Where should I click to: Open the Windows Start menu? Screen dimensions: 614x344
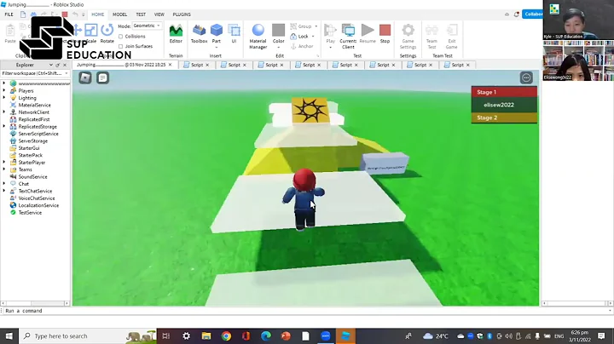point(9,336)
